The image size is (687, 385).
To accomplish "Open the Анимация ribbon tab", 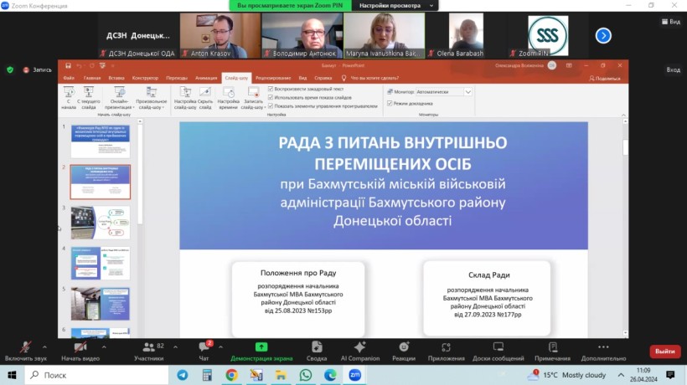I will click(x=206, y=78).
